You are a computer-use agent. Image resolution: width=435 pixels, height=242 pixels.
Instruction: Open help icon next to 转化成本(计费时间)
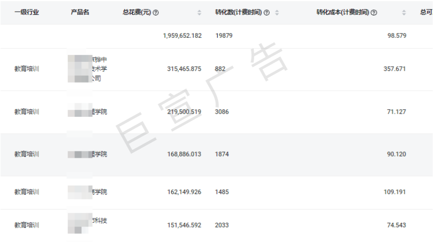click(374, 12)
